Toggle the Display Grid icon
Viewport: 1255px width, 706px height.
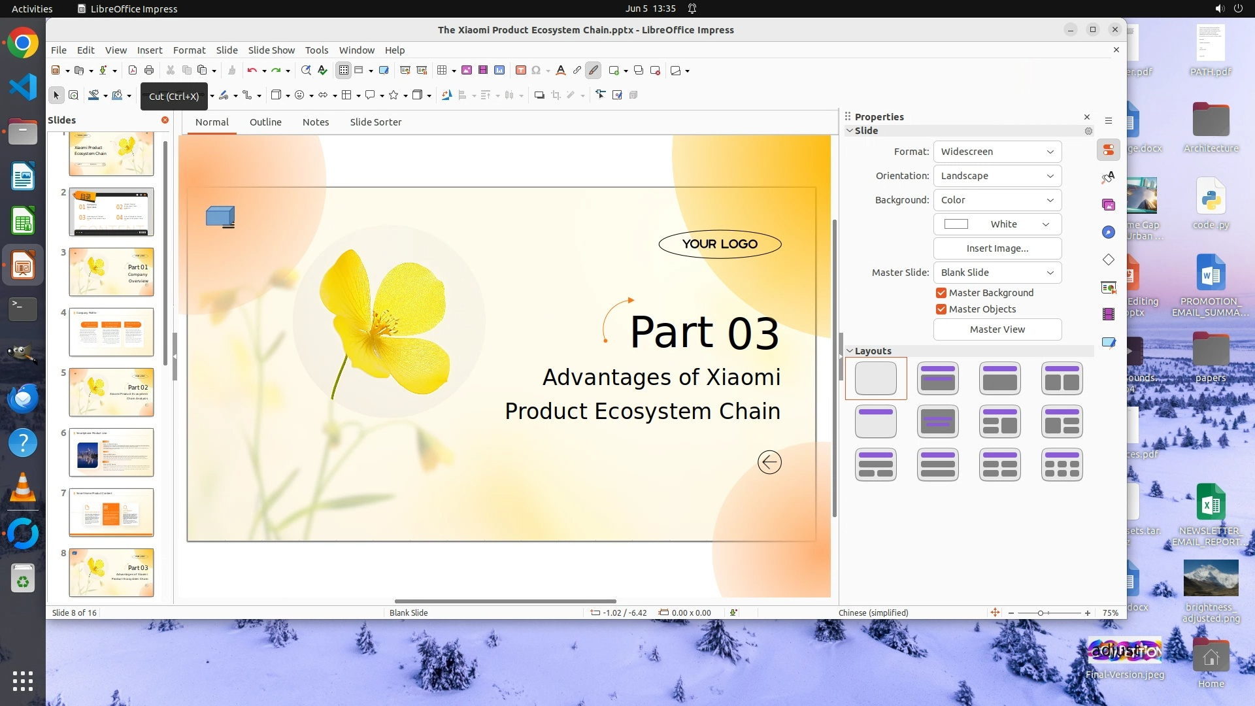(x=344, y=71)
